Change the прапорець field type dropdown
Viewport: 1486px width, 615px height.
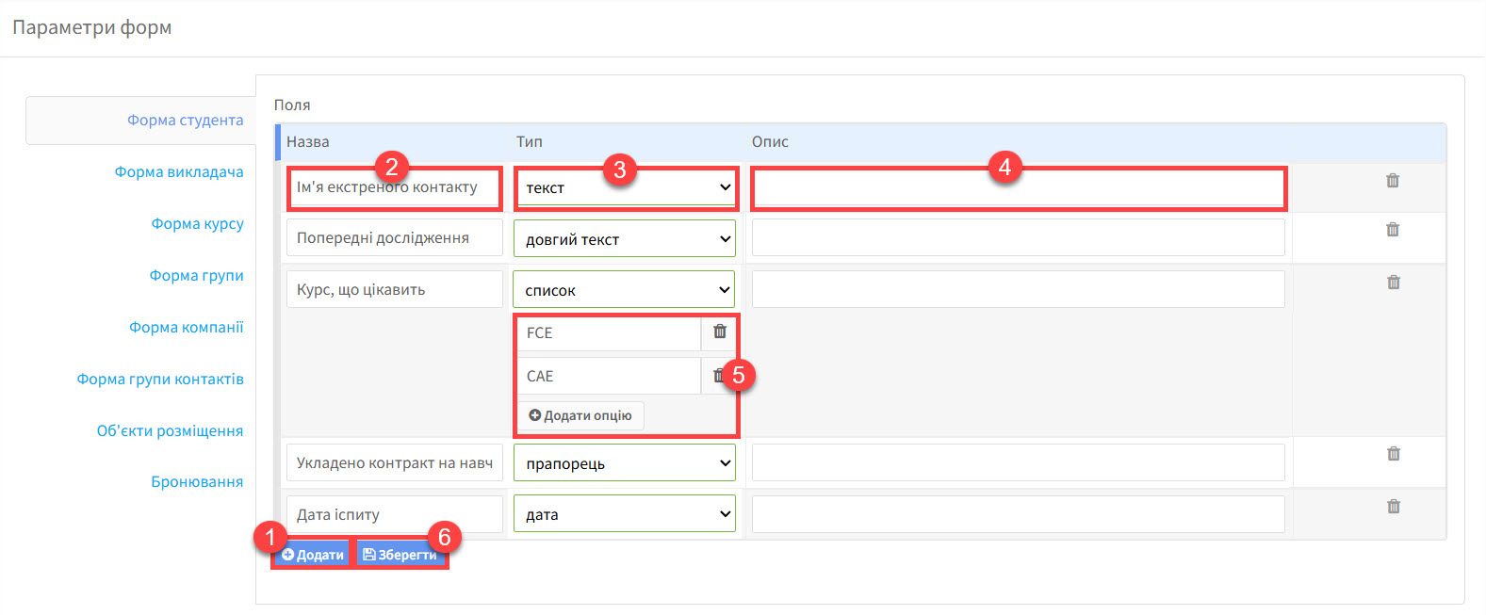(625, 463)
